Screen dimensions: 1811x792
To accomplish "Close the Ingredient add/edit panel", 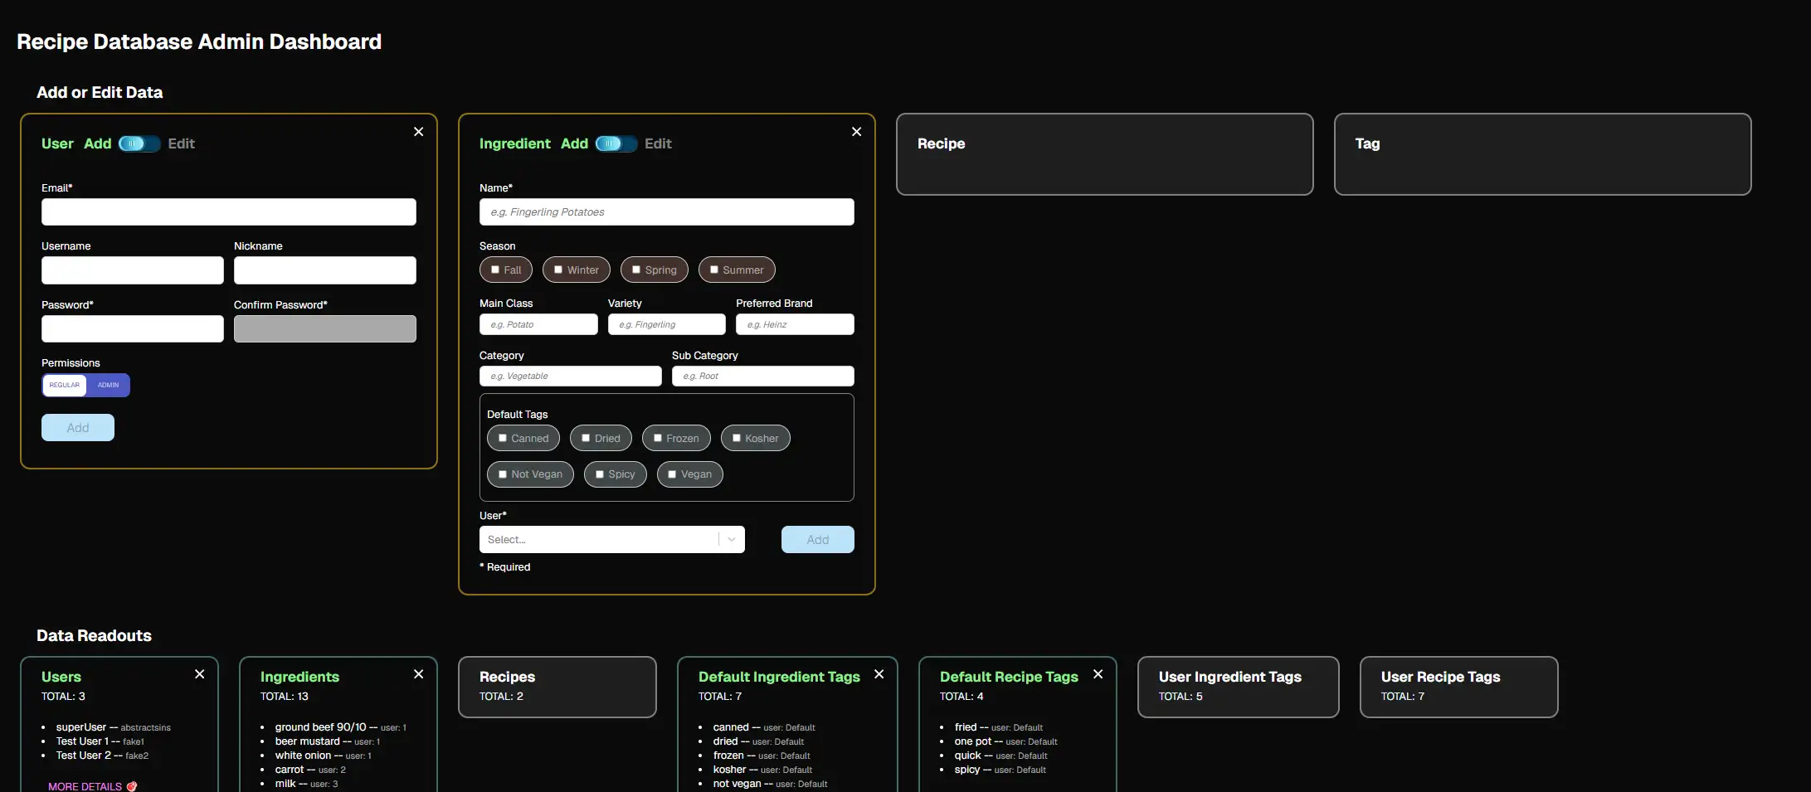I will [x=857, y=132].
